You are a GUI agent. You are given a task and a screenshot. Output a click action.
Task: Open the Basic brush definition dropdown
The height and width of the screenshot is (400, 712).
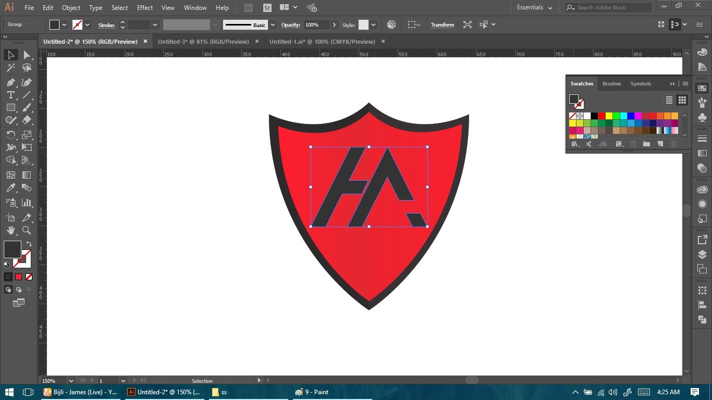(273, 25)
